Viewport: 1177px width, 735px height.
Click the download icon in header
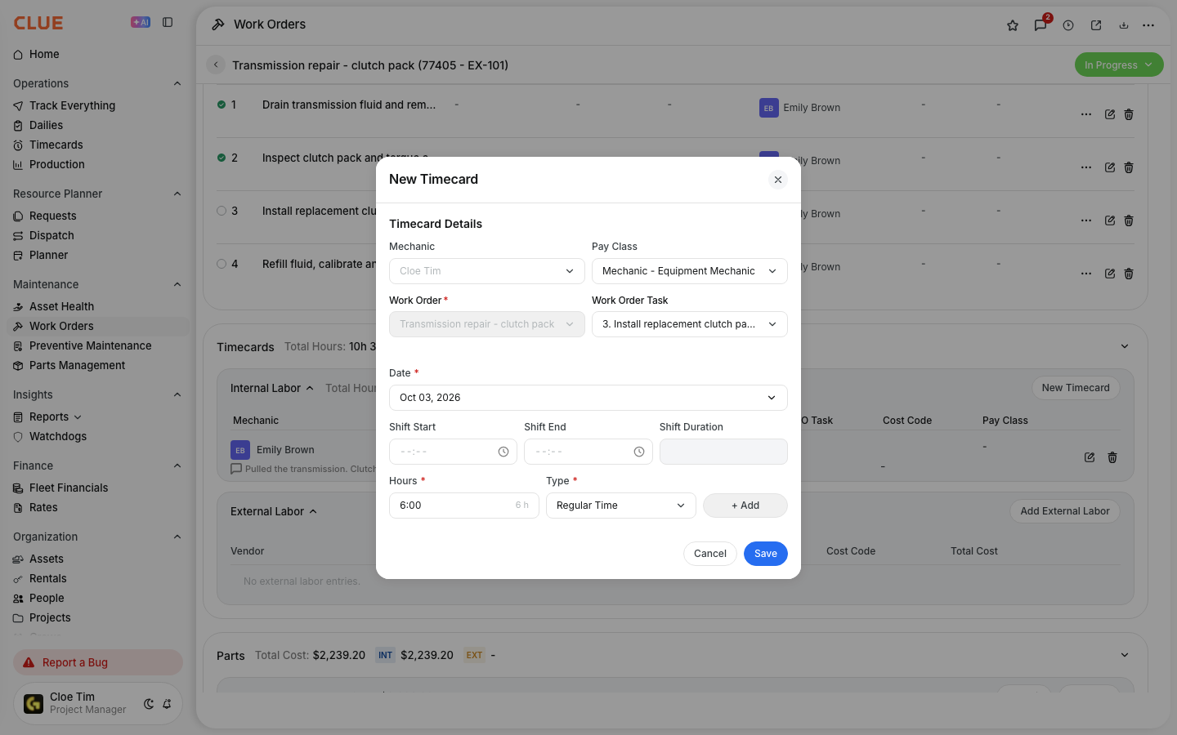click(x=1124, y=25)
